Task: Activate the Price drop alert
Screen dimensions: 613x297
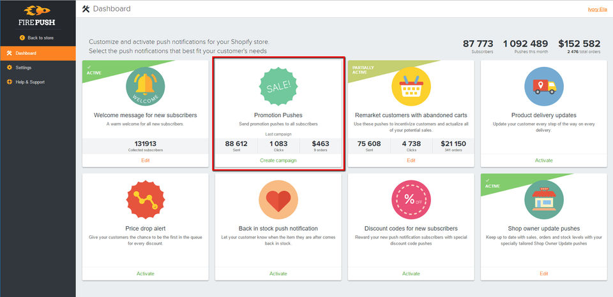Action: click(x=145, y=273)
